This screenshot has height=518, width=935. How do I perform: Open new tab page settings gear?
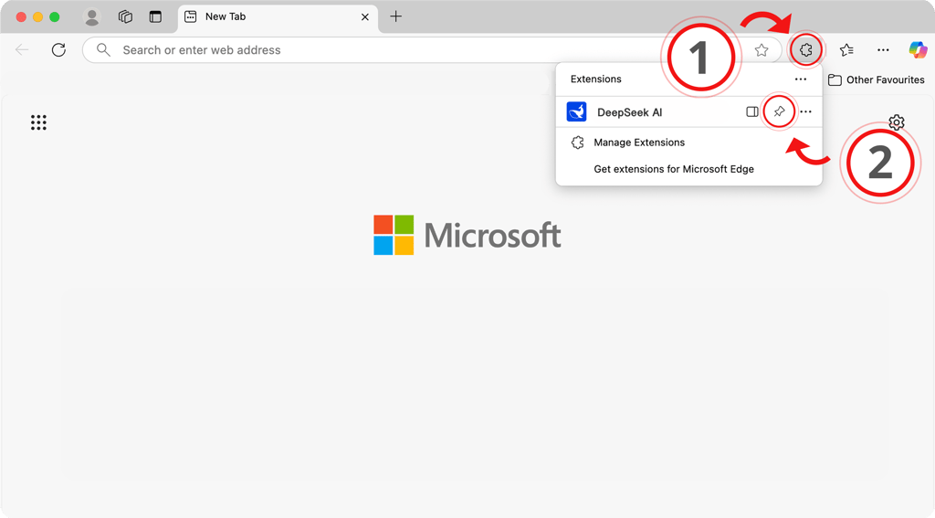pos(897,122)
